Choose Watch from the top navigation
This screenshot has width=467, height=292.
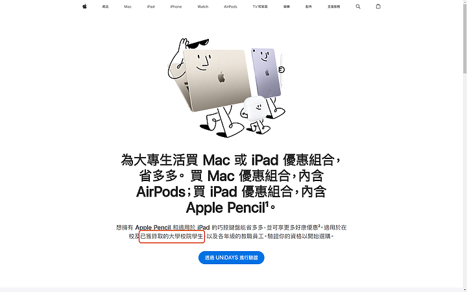tap(203, 6)
